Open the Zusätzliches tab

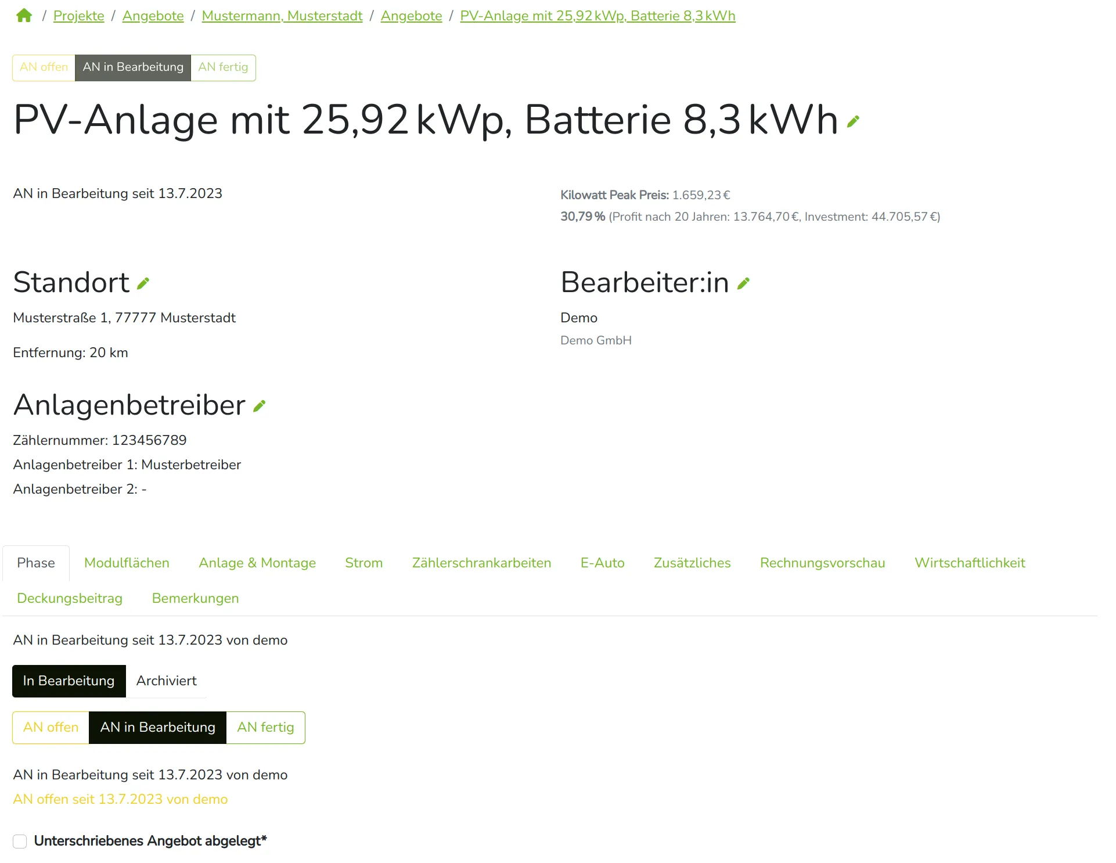point(692,563)
